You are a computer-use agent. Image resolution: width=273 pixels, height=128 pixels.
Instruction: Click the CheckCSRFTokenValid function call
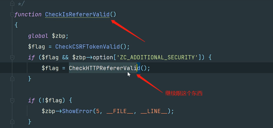87,47
